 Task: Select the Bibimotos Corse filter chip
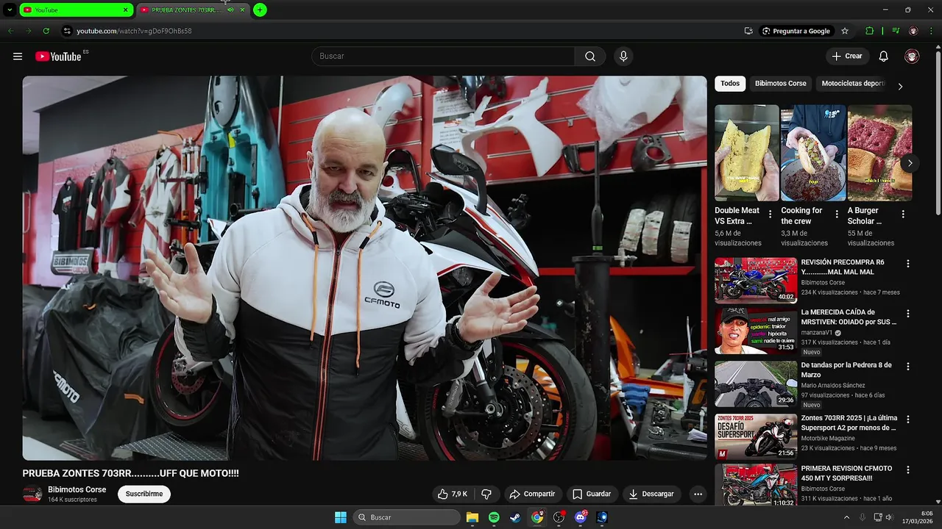click(781, 84)
